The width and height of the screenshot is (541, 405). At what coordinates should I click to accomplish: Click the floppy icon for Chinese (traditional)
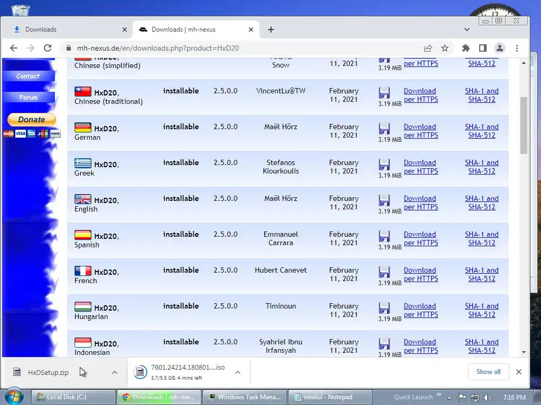pyautogui.click(x=384, y=93)
